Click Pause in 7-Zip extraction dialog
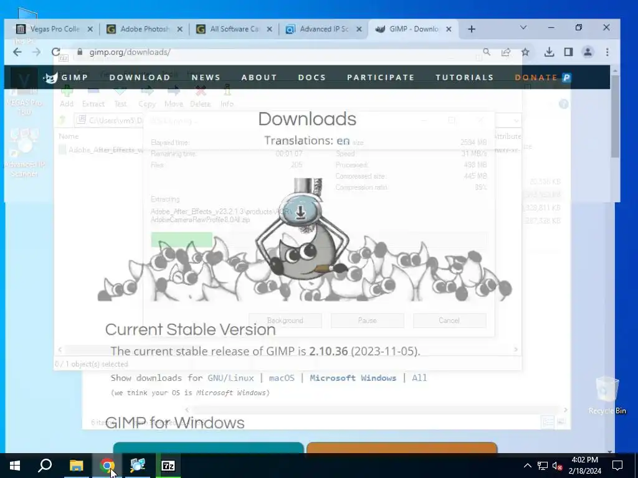The image size is (638, 478). [368, 321]
